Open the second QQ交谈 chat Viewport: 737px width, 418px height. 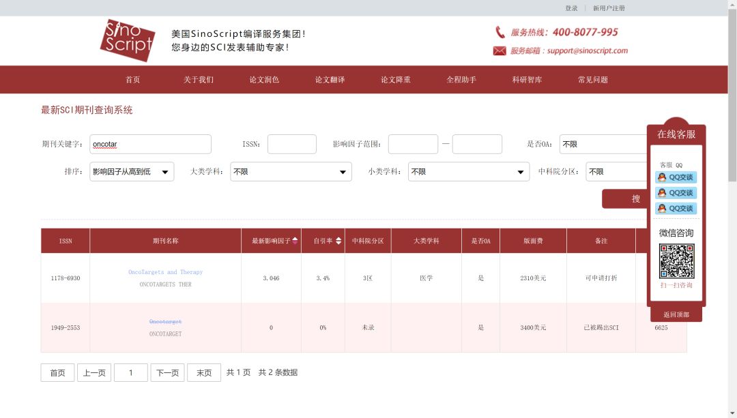click(x=676, y=192)
